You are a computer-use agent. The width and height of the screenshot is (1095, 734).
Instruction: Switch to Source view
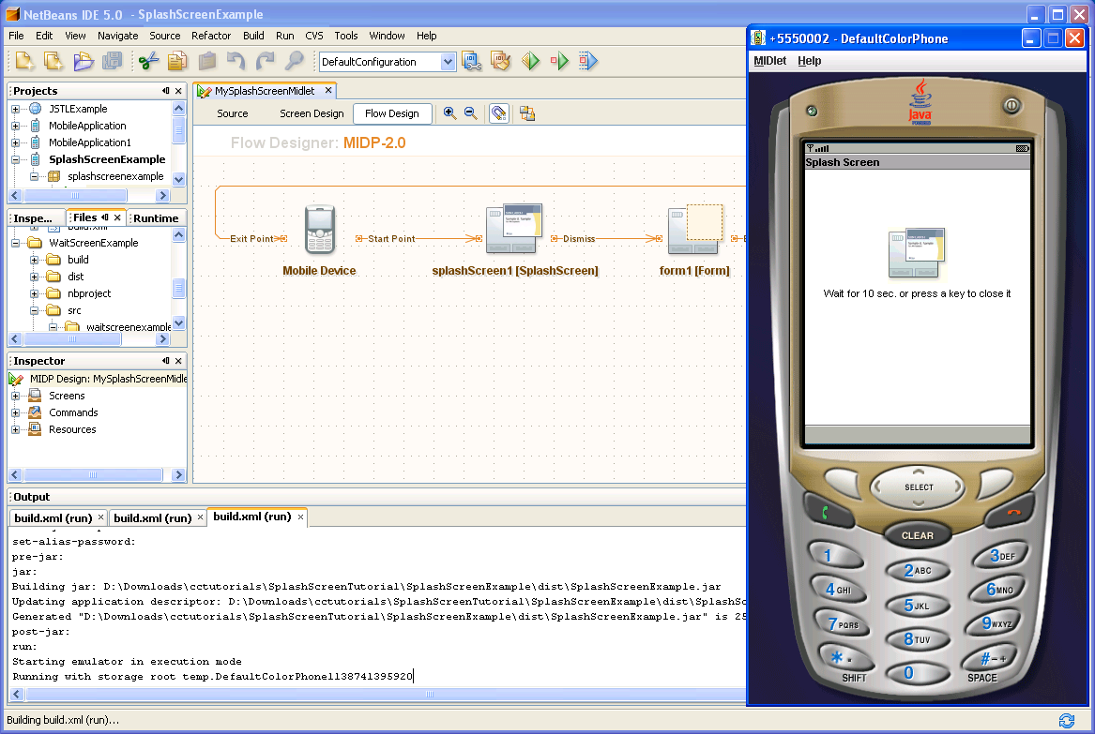click(233, 113)
